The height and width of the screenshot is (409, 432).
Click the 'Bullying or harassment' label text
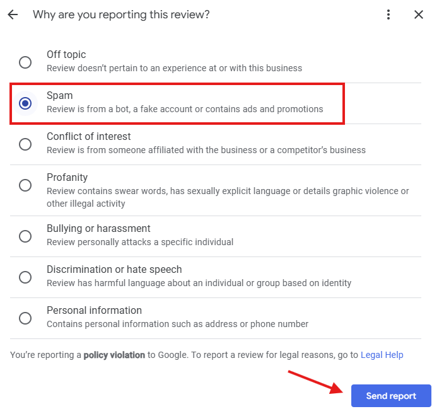tap(98, 228)
